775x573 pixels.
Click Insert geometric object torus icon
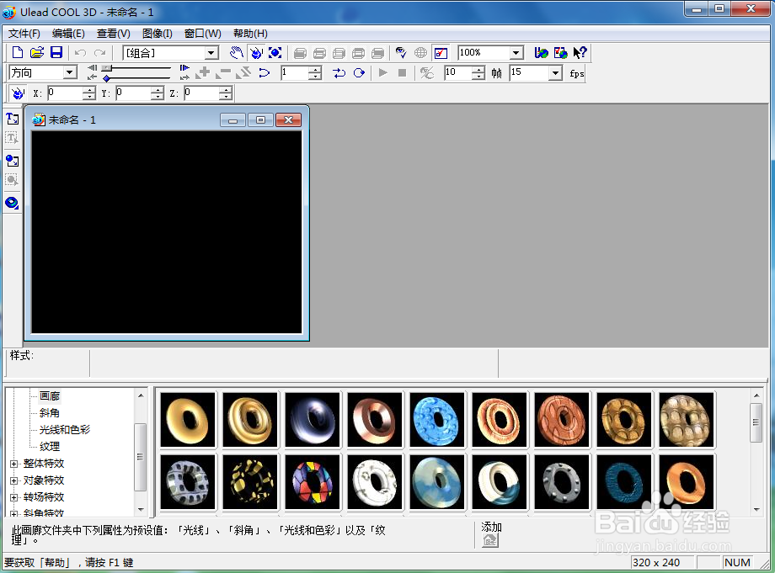pos(13,202)
